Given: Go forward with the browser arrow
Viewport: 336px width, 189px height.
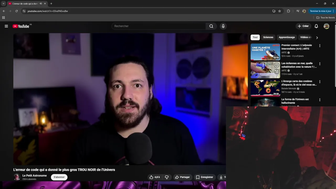Looking at the screenshot, I should pyautogui.click(x=10, y=11).
